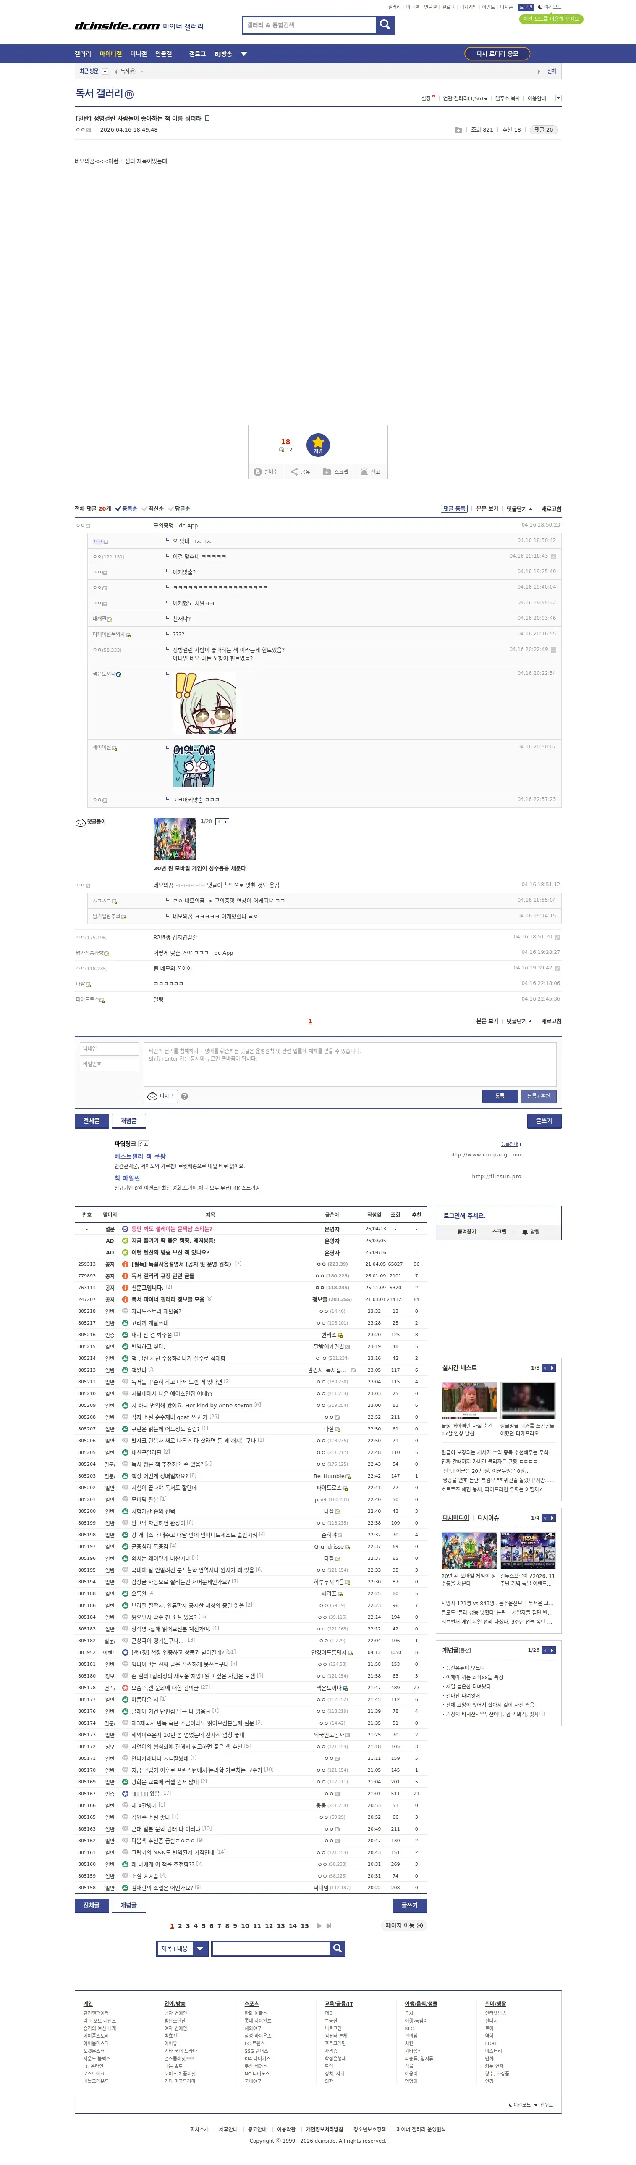Viewport: 636px width, 2165px height.
Task: Click the bottom gallery search input field
Action: [270, 1948]
